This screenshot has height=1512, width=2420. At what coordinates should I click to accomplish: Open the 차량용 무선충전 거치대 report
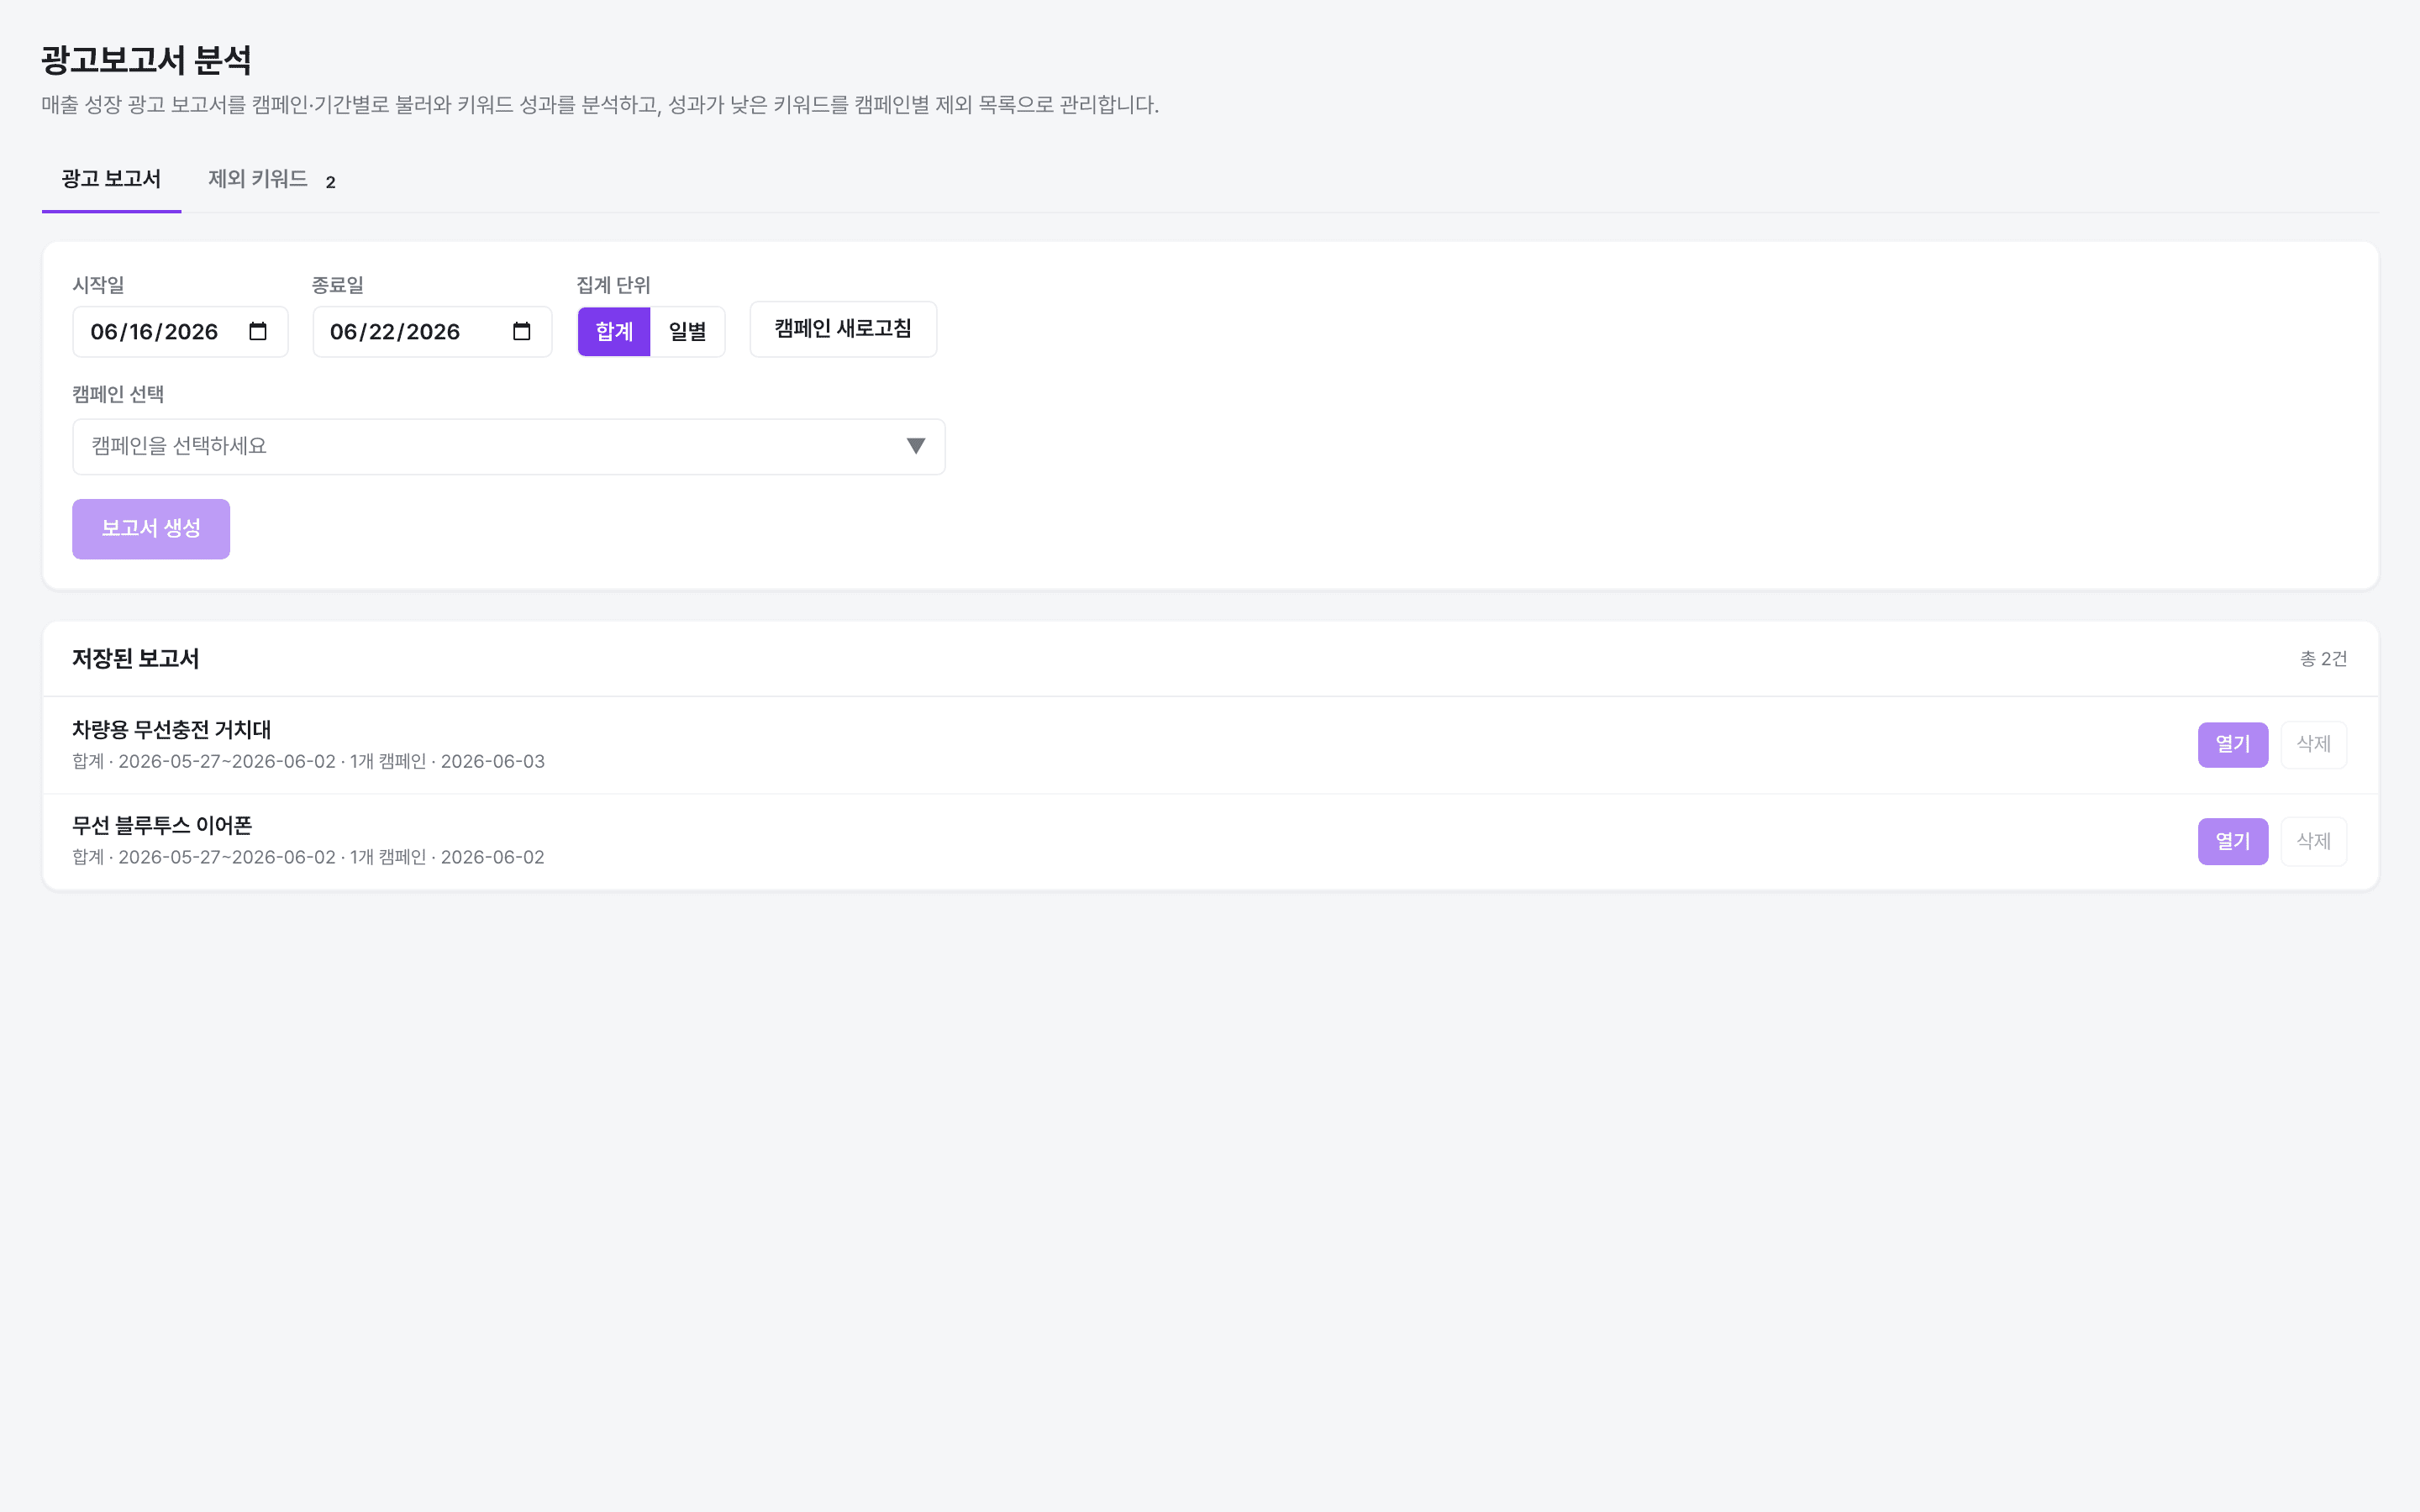(x=2232, y=745)
